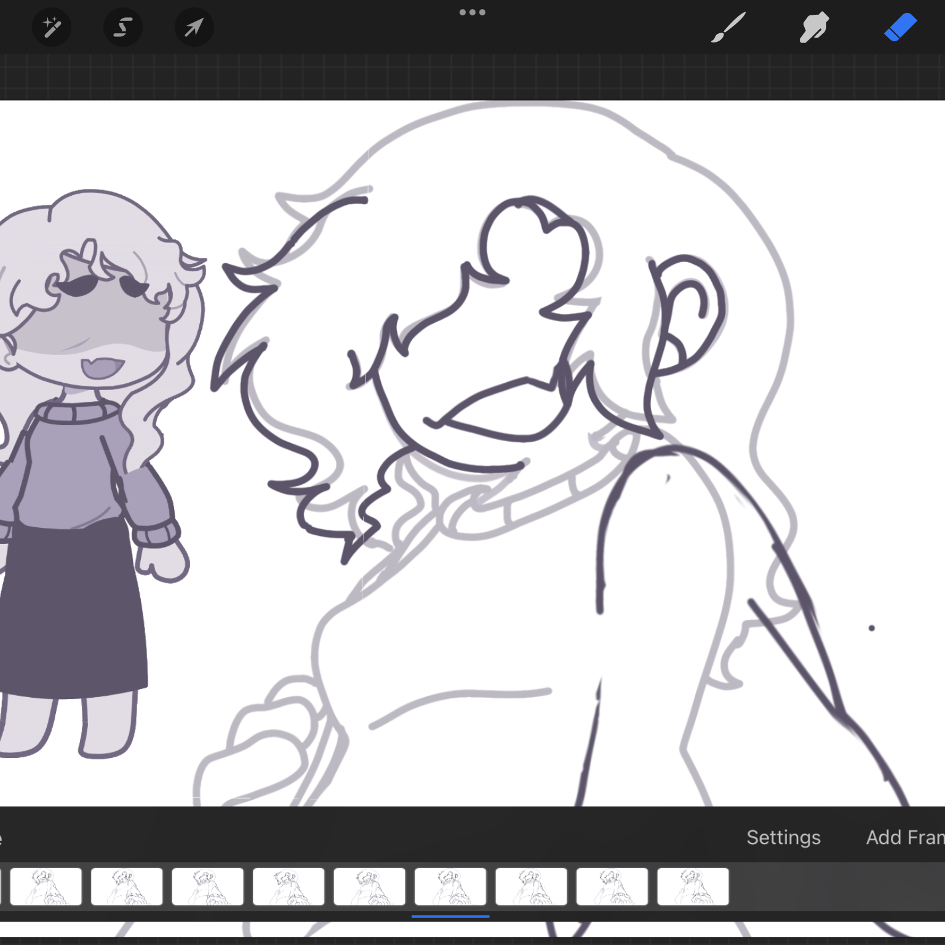Go to the fourth timeline frame
Image resolution: width=945 pixels, height=945 pixels.
pyautogui.click(x=289, y=887)
